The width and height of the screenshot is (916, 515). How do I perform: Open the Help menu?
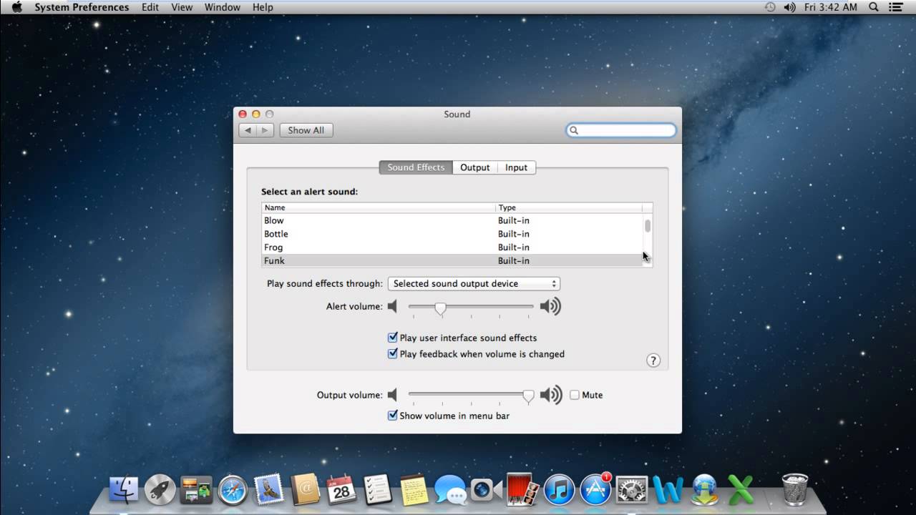point(263,7)
